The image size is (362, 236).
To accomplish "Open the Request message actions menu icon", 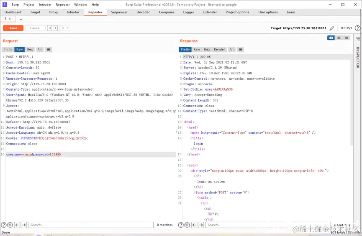I will pyautogui.click(x=49, y=49).
